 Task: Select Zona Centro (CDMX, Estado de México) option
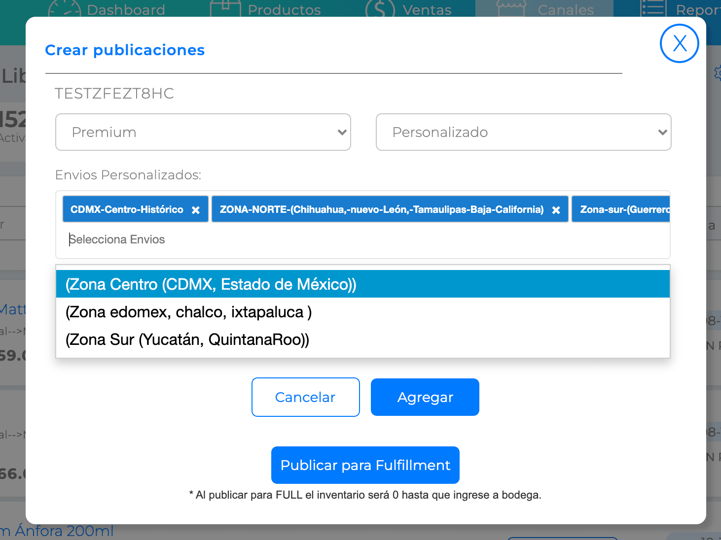(x=363, y=284)
